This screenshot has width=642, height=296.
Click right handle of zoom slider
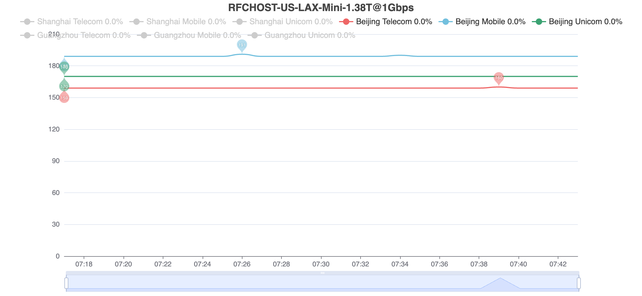coord(579,283)
